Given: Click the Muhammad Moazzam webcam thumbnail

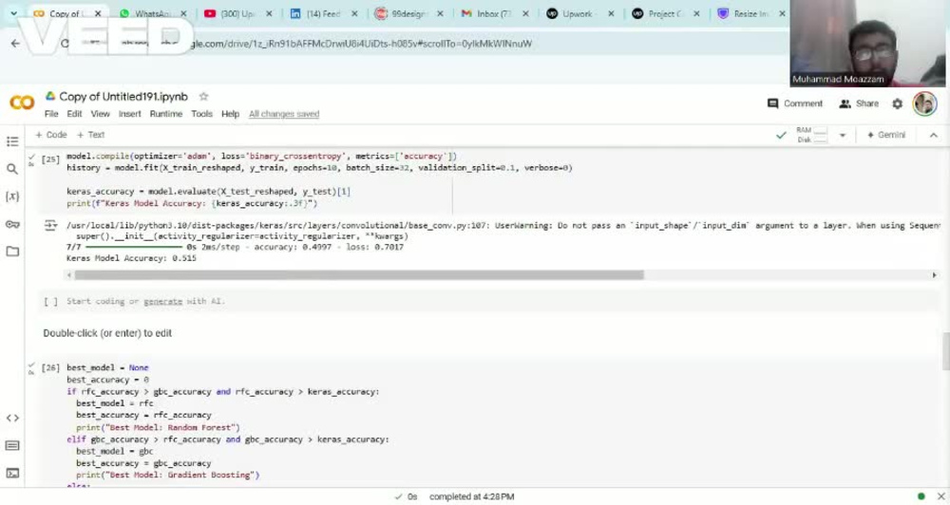Looking at the screenshot, I should (867, 44).
